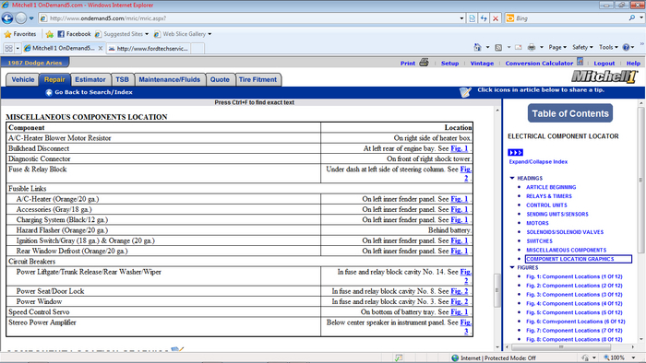Click the Stop loading red X icon
The height and width of the screenshot is (363, 646).
496,18
